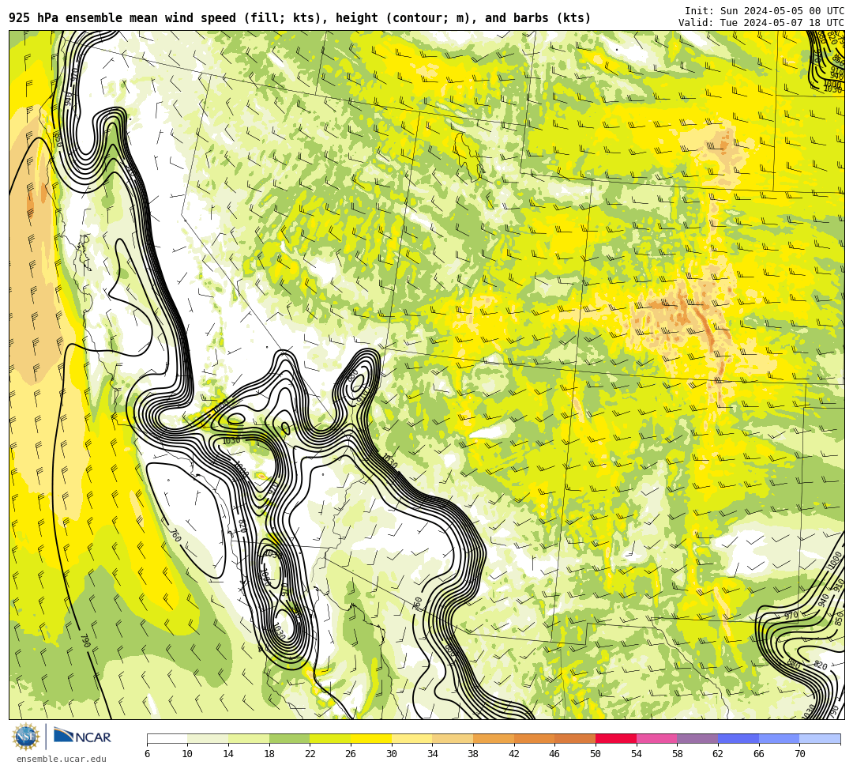Viewport: 853px width, 769px height.
Task: Click the colorbar tick label 62
Action: [x=718, y=754]
